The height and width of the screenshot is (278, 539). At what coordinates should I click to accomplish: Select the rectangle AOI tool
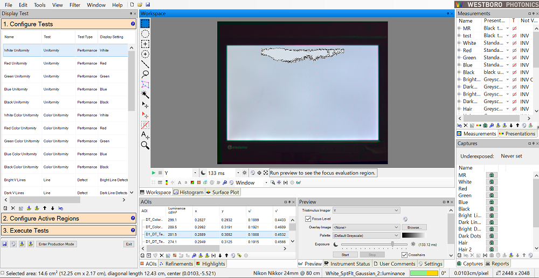[145, 23]
